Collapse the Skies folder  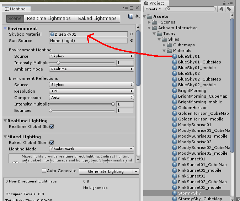pos(159,40)
